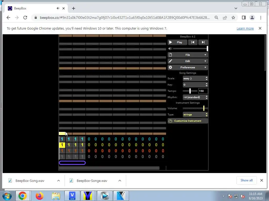Viewport: 269px width, 201px height.
Task: Click the tempo value field 150
Action: pos(203,91)
